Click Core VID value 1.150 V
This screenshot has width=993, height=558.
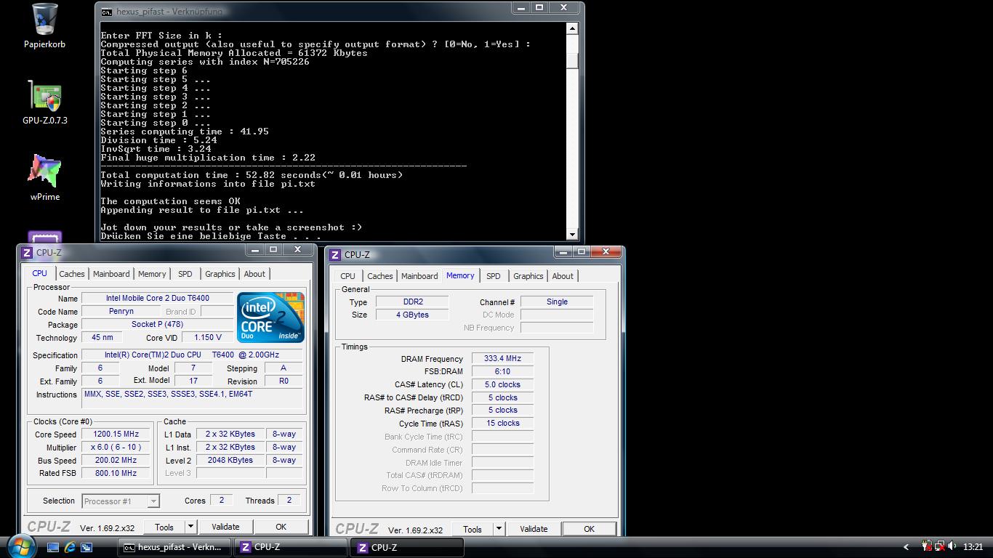tap(207, 337)
